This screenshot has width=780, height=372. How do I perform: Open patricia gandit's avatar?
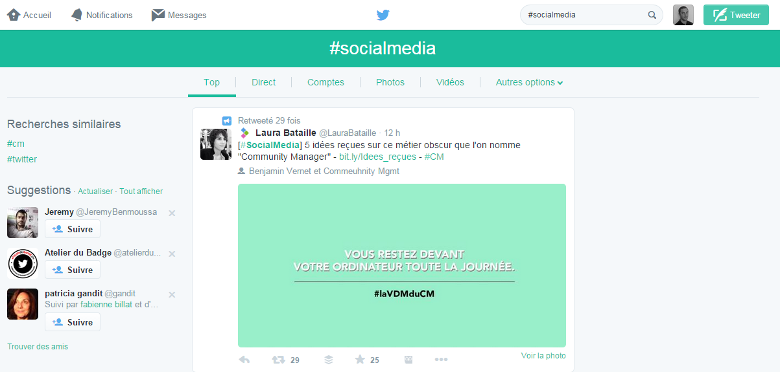pyautogui.click(x=23, y=304)
